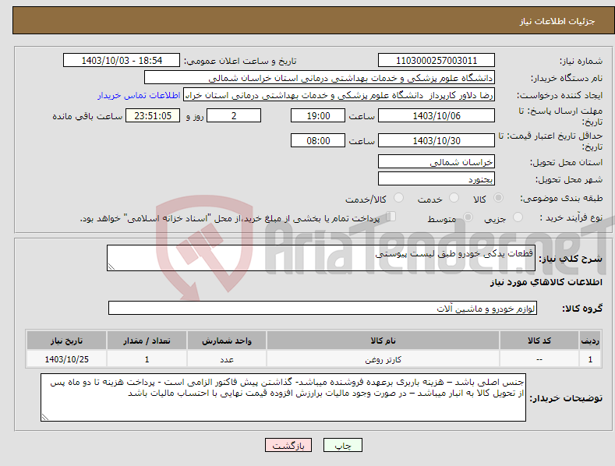
Task: Click the province field خراسان شمالی
Action: [437, 161]
